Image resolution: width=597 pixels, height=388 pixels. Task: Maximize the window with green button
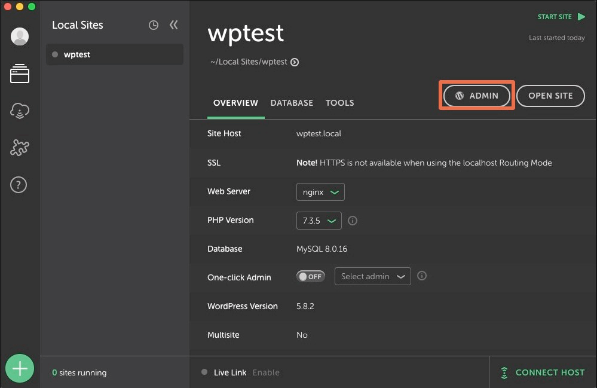[x=32, y=7]
